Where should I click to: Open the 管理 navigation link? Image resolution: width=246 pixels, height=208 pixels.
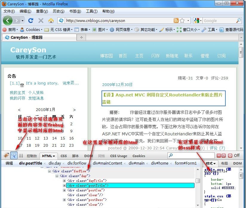(205, 56)
